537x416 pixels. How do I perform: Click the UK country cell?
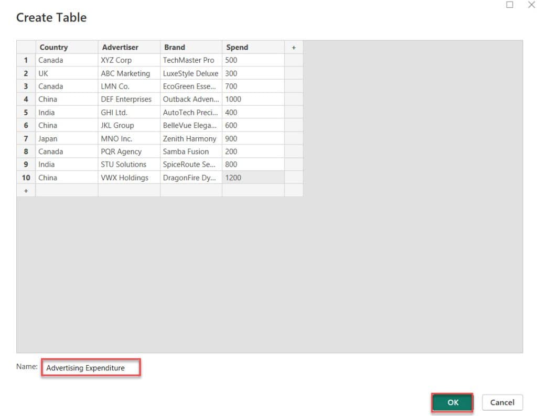pyautogui.click(x=67, y=73)
